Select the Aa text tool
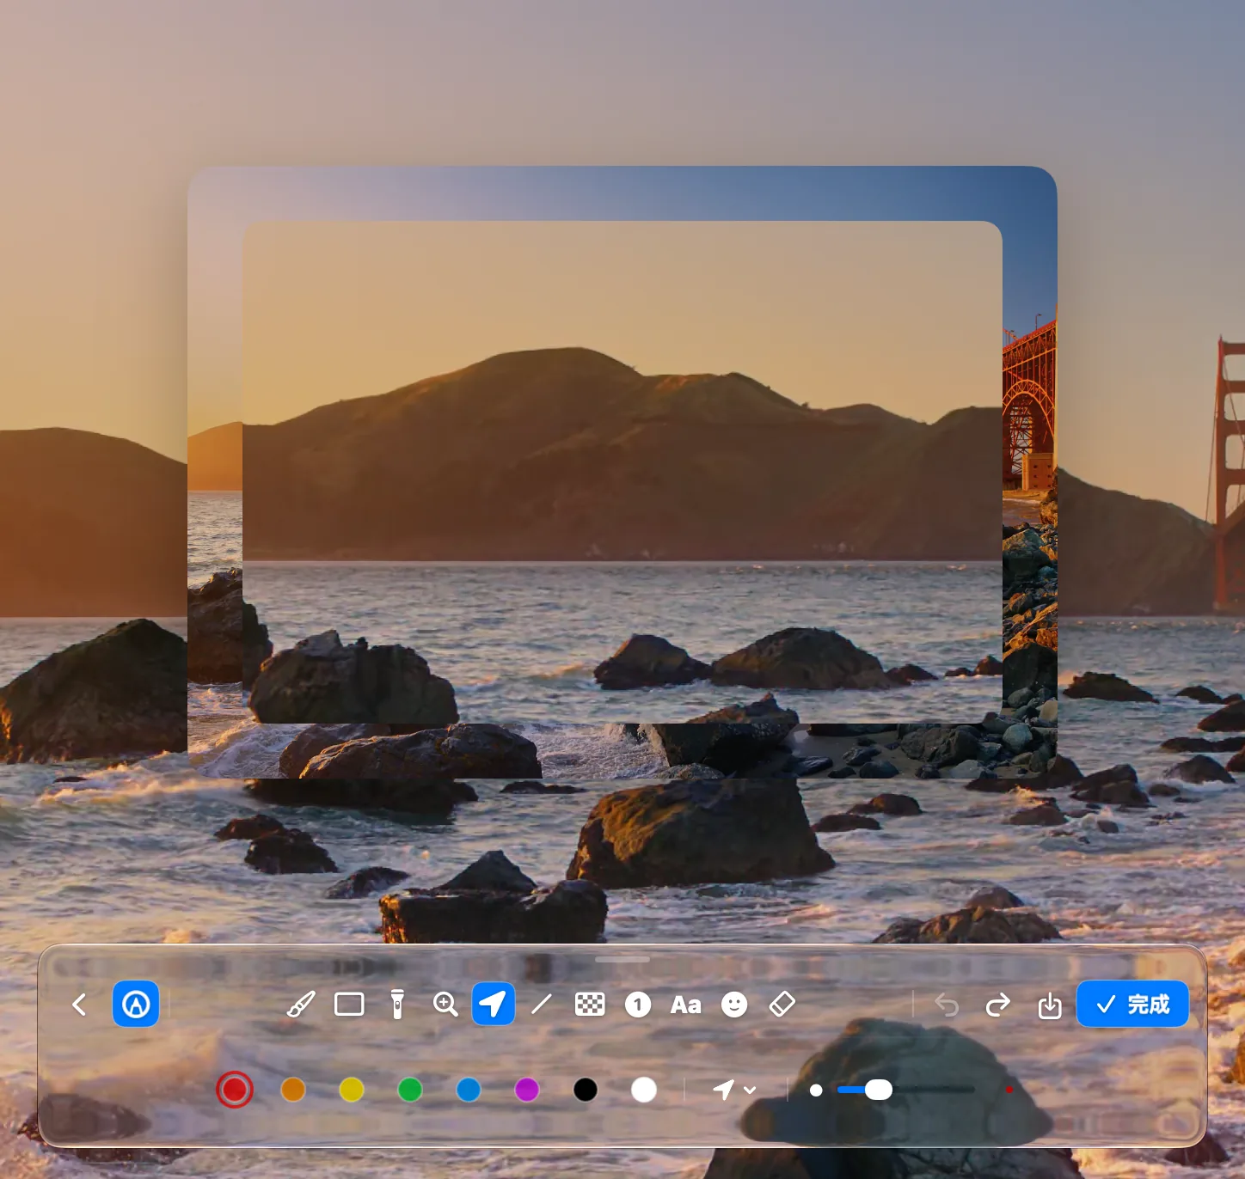The height and width of the screenshot is (1179, 1245). [x=686, y=1005]
